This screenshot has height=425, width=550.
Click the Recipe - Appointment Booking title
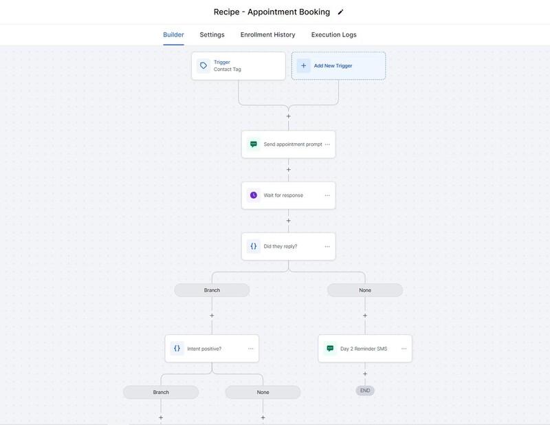272,12
